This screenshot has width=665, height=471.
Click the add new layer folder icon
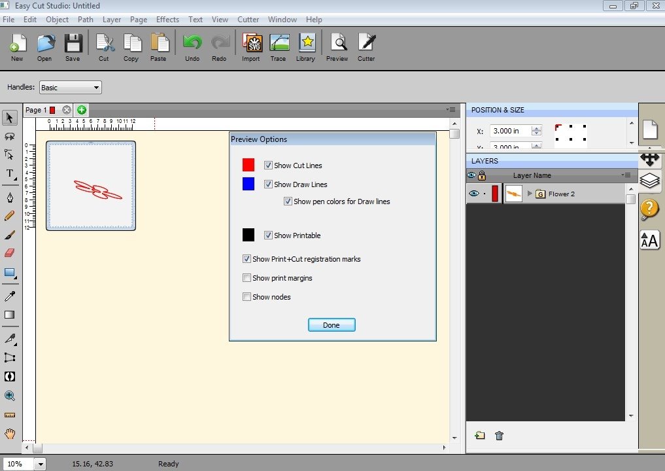[x=480, y=436]
